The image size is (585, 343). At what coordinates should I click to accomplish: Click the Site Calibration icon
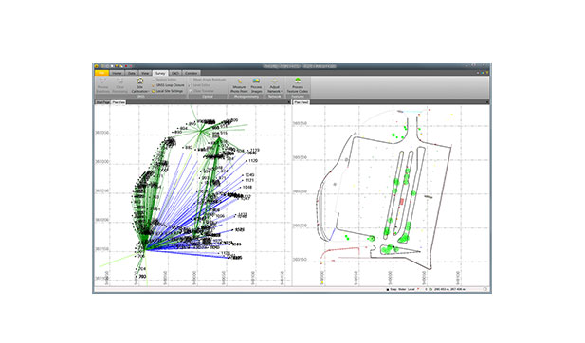pos(140,81)
